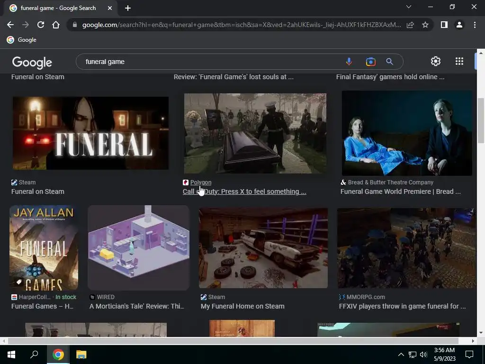485x364 pixels.
Task: Reload the page with the refresh icon
Action: (41, 25)
